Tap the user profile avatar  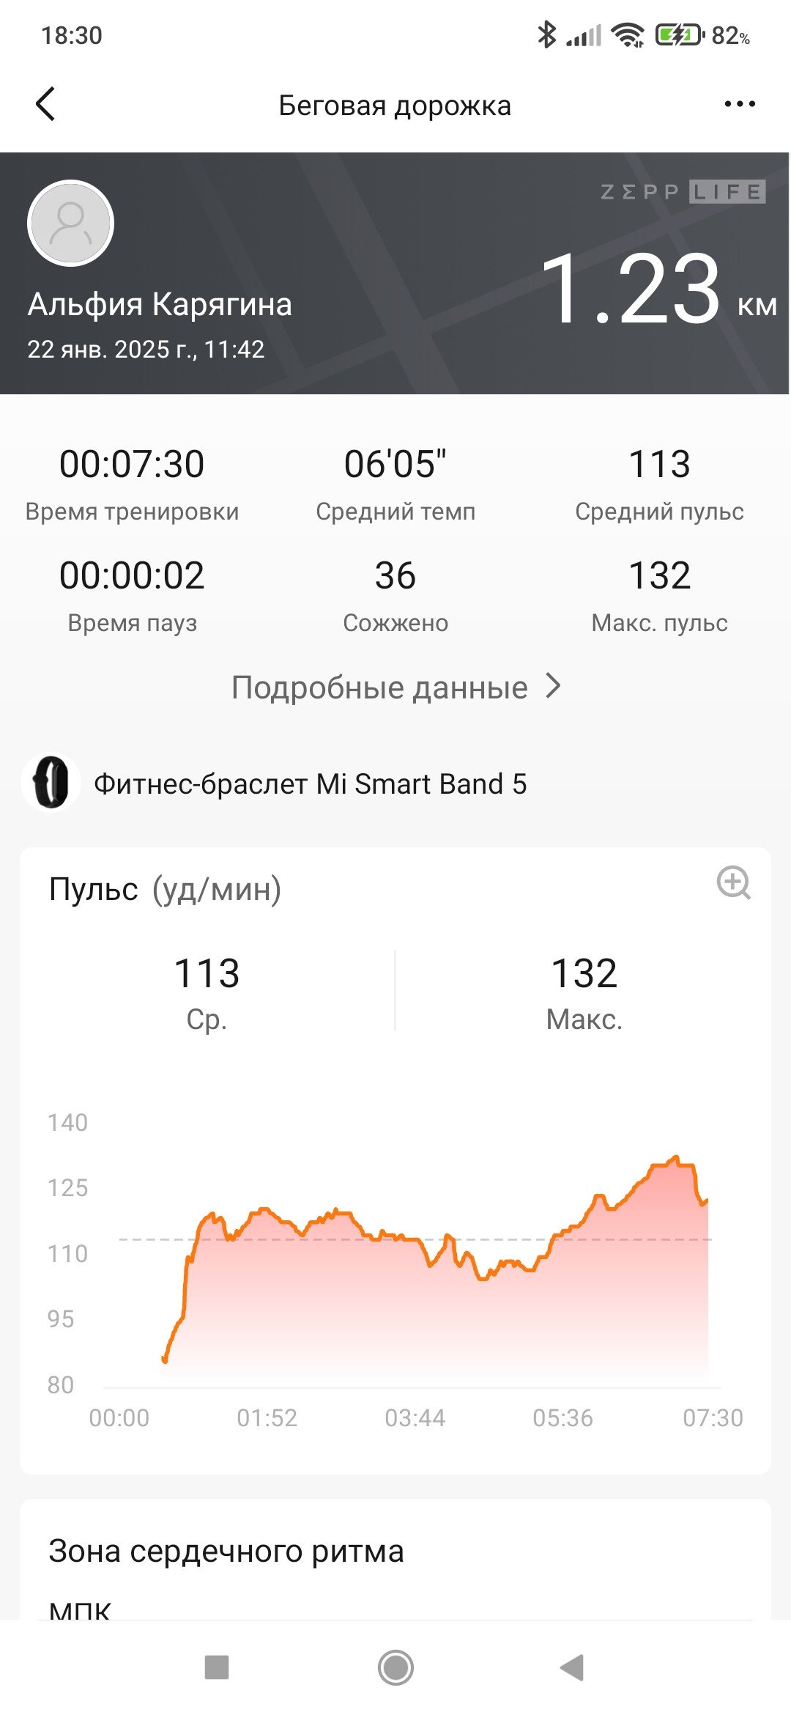pos(70,223)
